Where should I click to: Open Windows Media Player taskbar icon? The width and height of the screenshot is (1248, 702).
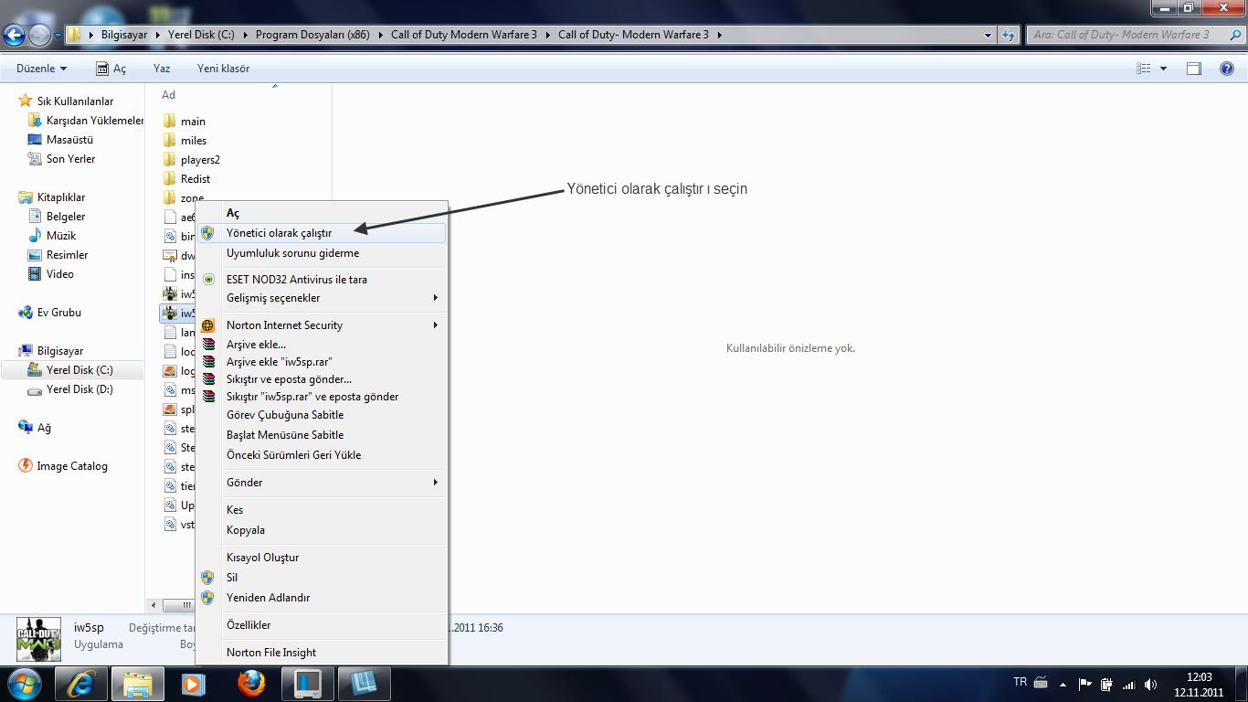coord(193,684)
